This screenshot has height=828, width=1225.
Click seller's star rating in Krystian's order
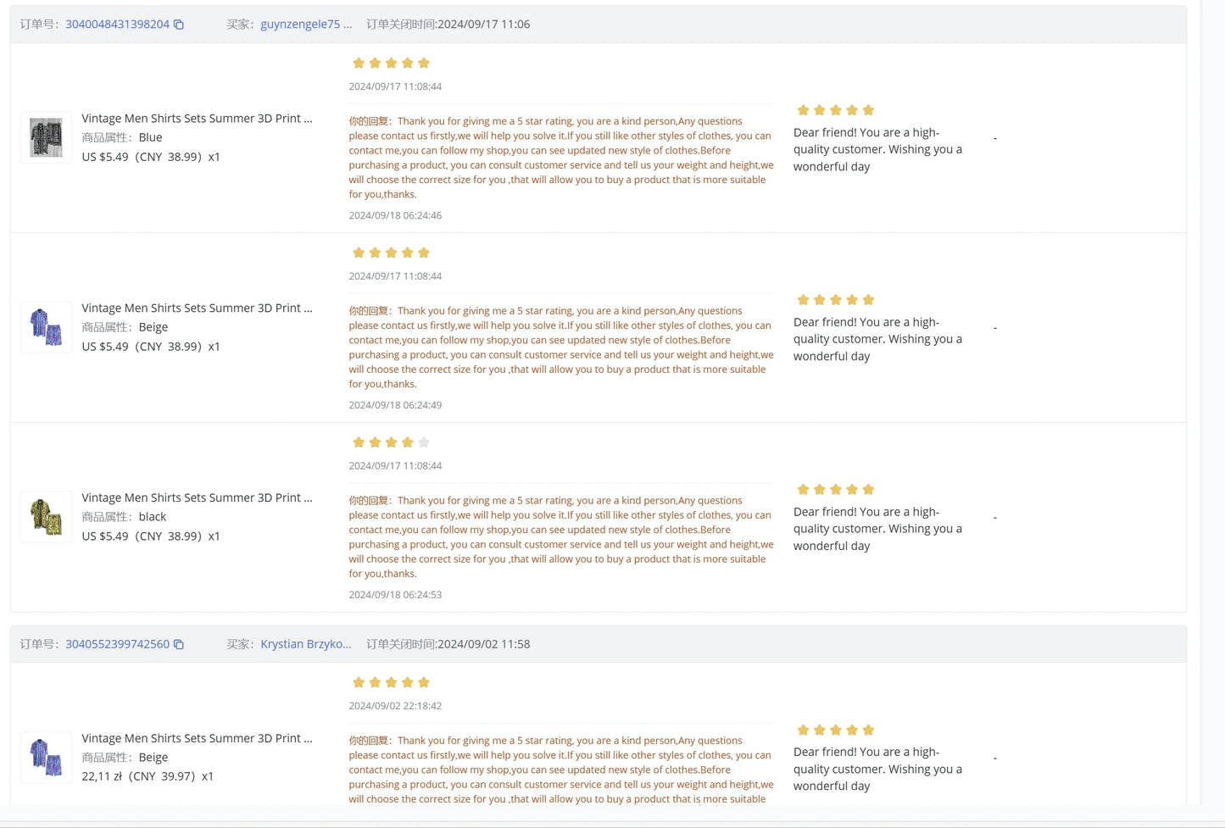(835, 731)
